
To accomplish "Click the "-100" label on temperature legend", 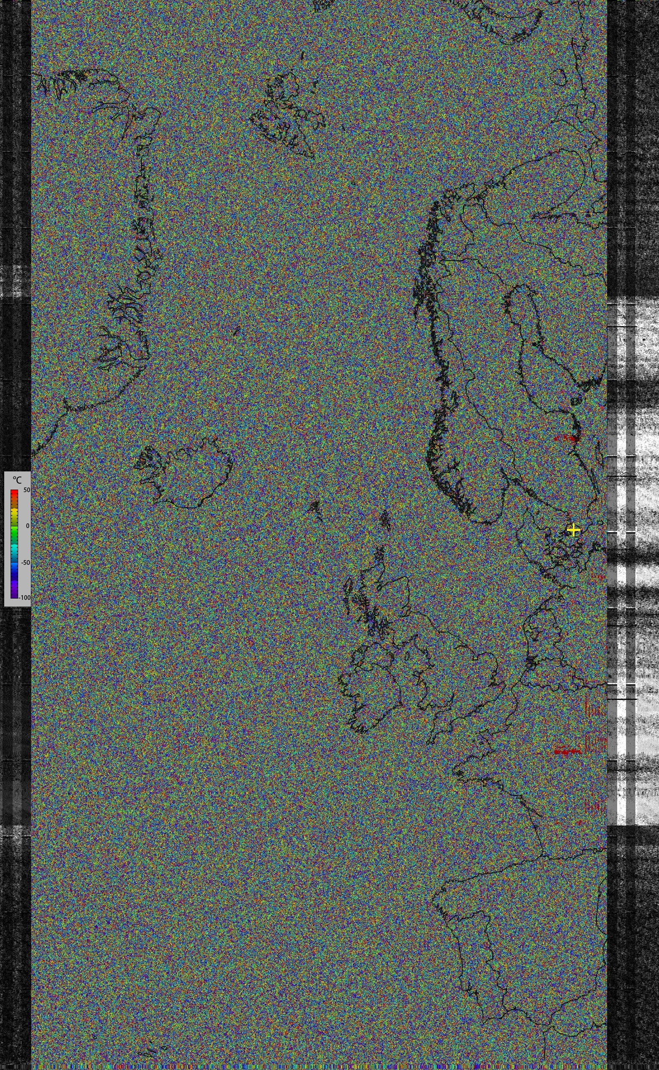I will (x=25, y=597).
